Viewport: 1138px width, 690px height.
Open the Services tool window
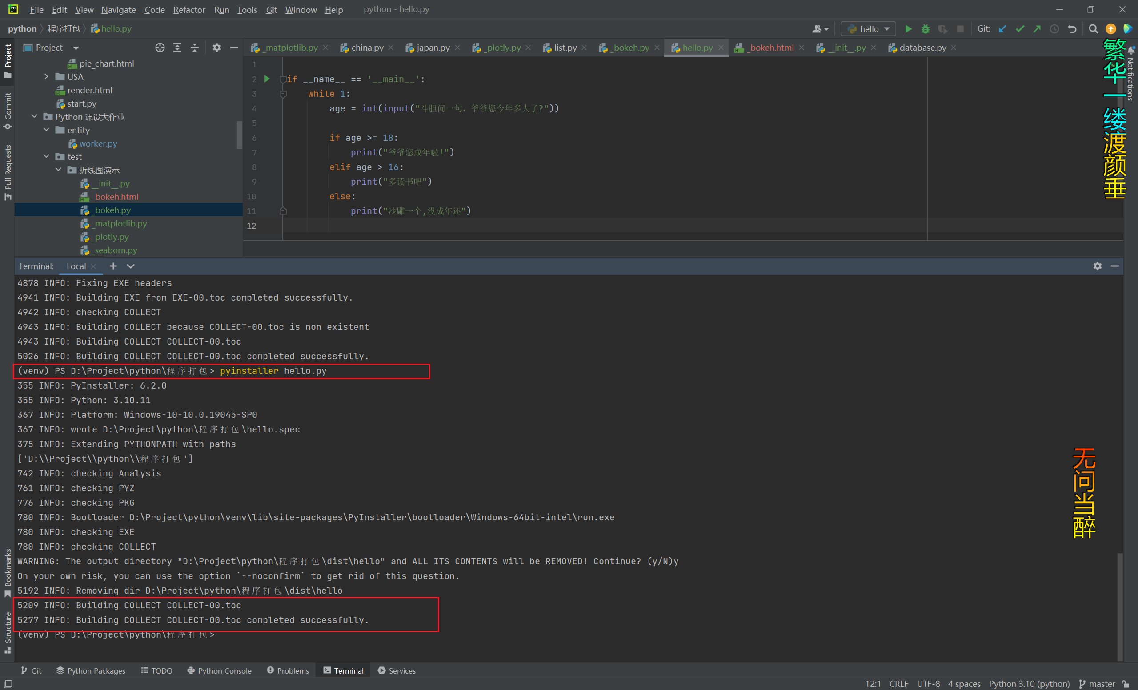click(x=397, y=670)
